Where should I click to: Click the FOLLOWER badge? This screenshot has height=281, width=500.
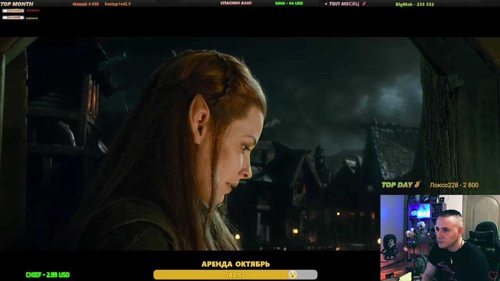13,18
